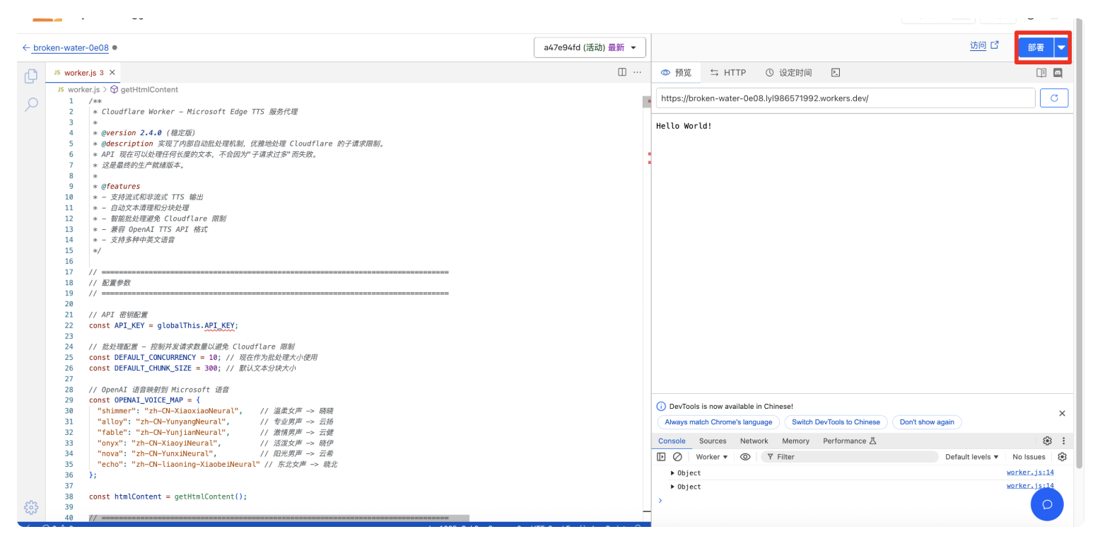Clear the console with the ban icon
Viewport: 1117px width, 546px height.
[x=677, y=457]
